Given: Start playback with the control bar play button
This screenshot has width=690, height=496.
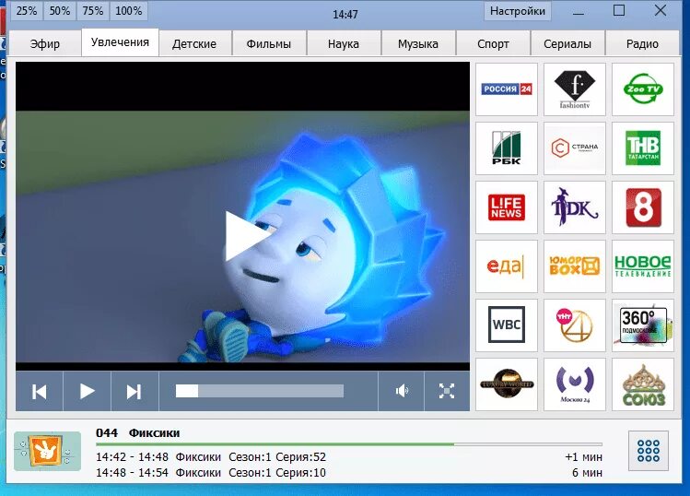Looking at the screenshot, I should (x=88, y=391).
